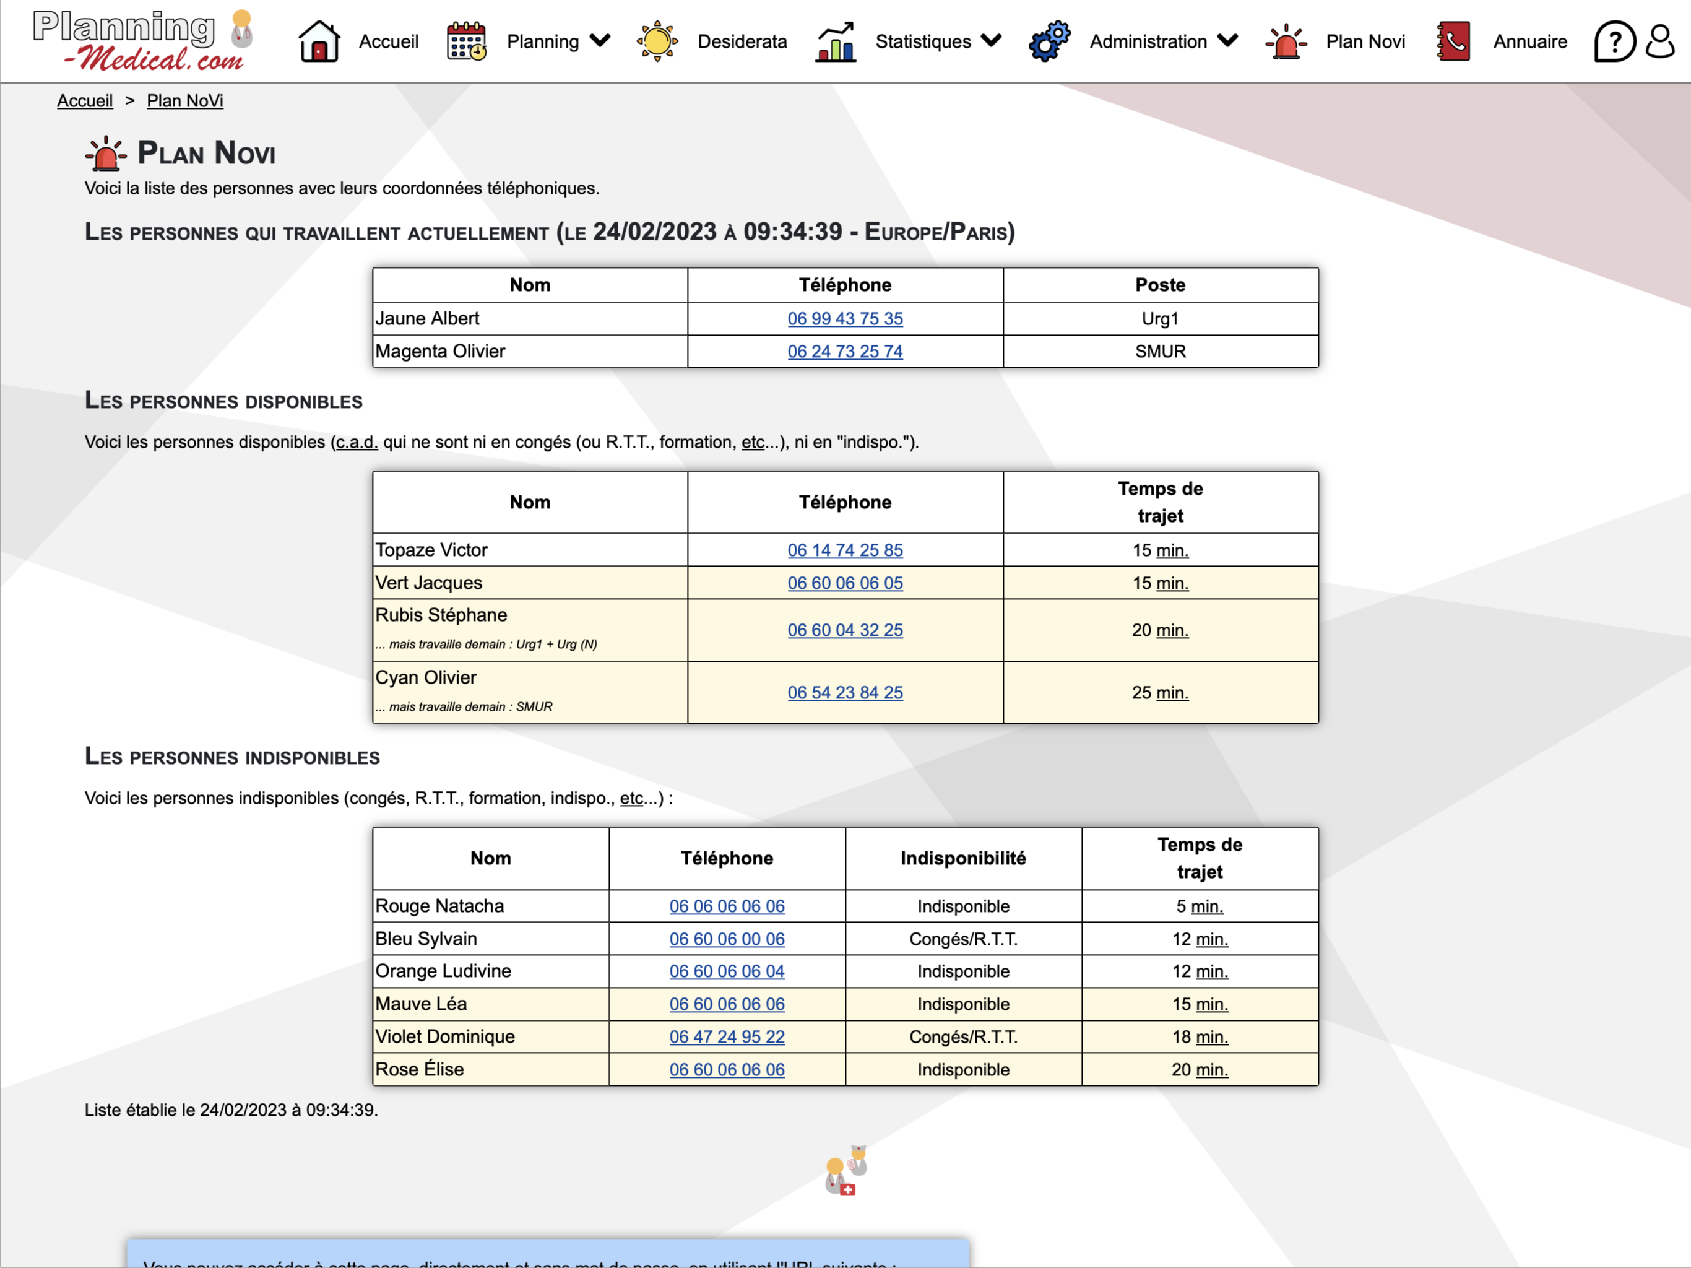Expand the Administration dropdown chevron
The width and height of the screenshot is (1691, 1268).
1228,40
